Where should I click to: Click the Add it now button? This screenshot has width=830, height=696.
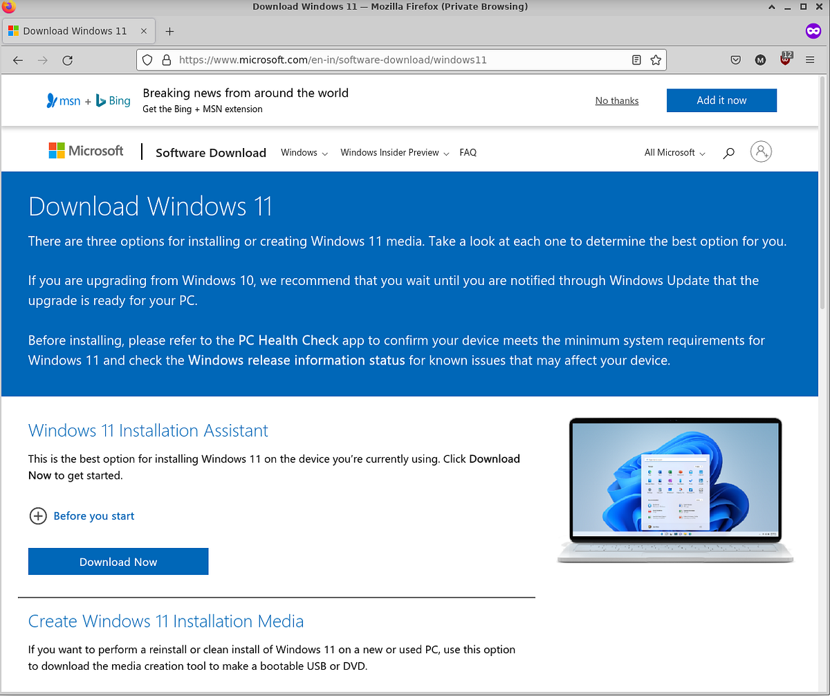click(721, 100)
